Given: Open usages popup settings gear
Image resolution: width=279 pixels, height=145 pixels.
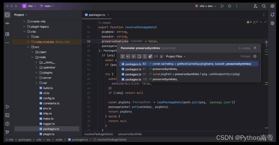Looking at the screenshot, I should click(x=255, y=56).
